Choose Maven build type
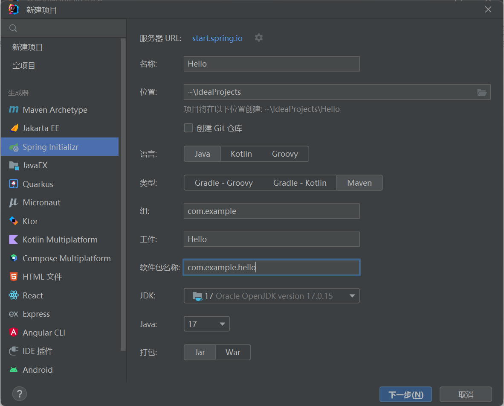504x406 pixels. (359, 183)
